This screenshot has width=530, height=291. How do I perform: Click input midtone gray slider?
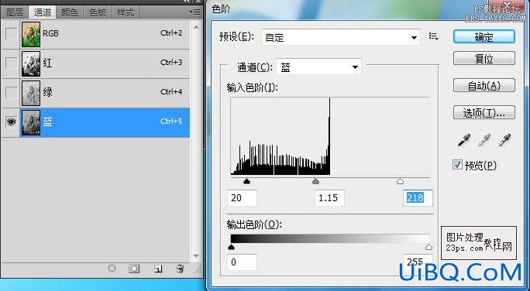pos(315,182)
